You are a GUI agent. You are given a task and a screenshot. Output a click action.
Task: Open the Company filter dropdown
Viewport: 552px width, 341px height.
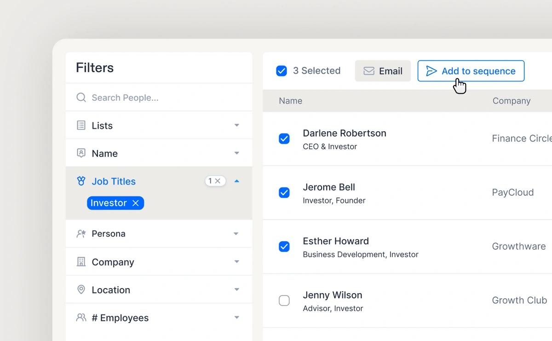pyautogui.click(x=236, y=261)
